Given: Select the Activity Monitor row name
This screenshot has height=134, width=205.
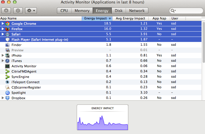Looking at the screenshot, I should (x=24, y=66).
